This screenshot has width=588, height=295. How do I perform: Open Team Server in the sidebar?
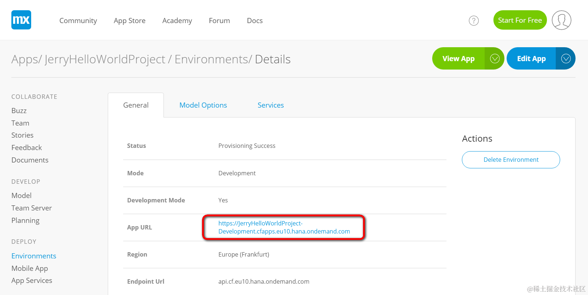(x=32, y=208)
